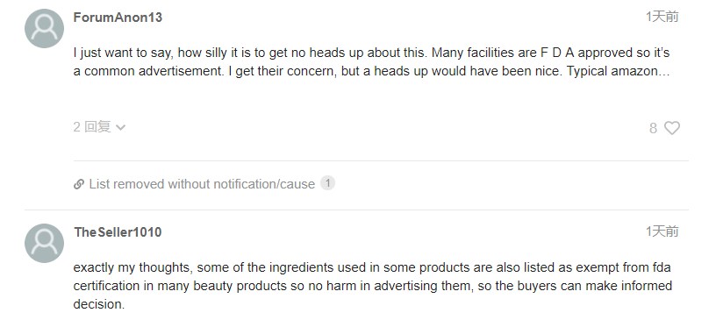The width and height of the screenshot is (716, 327).
Task: Click TheSeller1010's reply starting exactly my thoughts
Action: click(x=373, y=286)
